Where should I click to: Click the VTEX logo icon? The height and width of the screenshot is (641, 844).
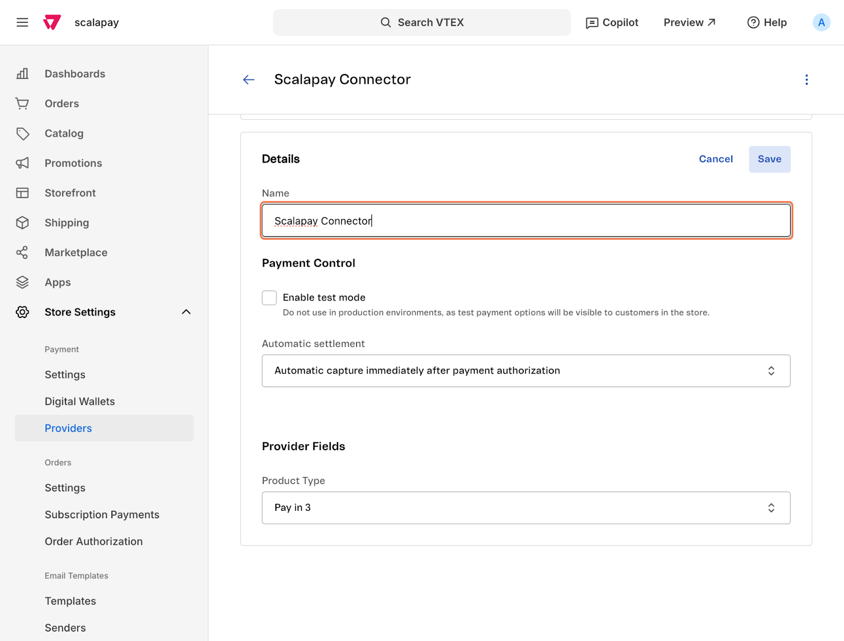click(52, 23)
